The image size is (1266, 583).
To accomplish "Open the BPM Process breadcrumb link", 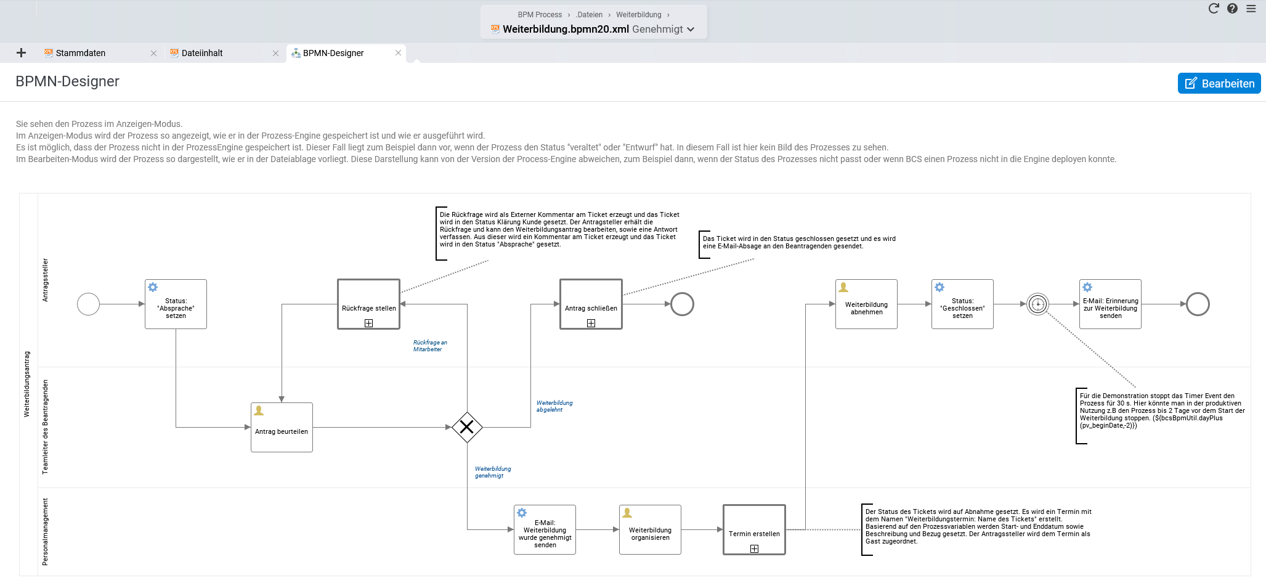I will [540, 15].
